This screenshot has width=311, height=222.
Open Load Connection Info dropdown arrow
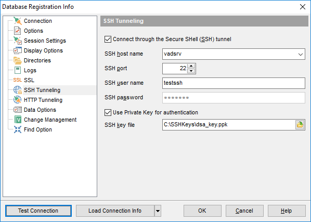click(158, 211)
